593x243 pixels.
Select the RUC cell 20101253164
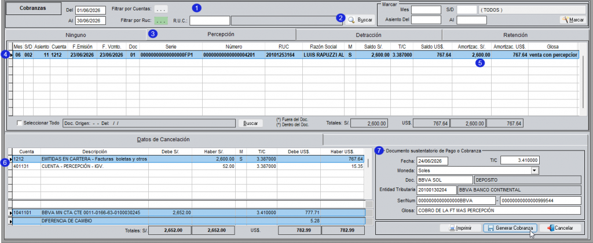click(284, 55)
